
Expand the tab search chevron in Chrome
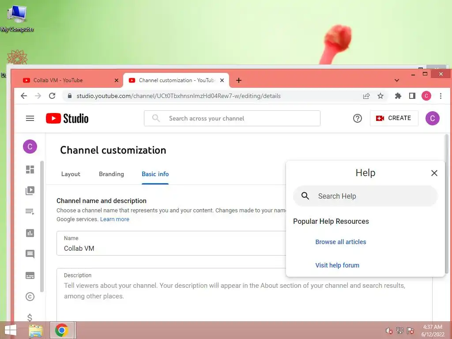[397, 80]
